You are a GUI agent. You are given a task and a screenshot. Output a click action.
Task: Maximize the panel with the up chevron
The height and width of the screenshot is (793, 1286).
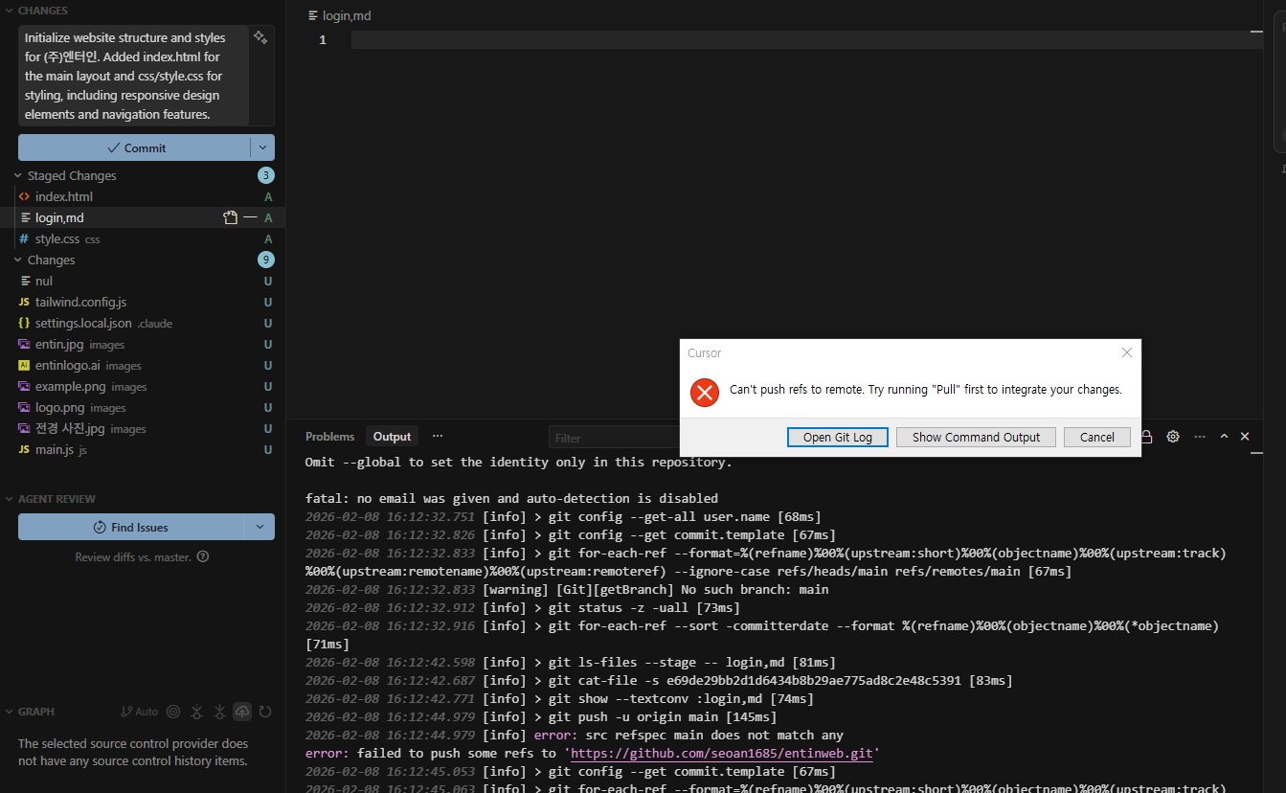[x=1224, y=437]
